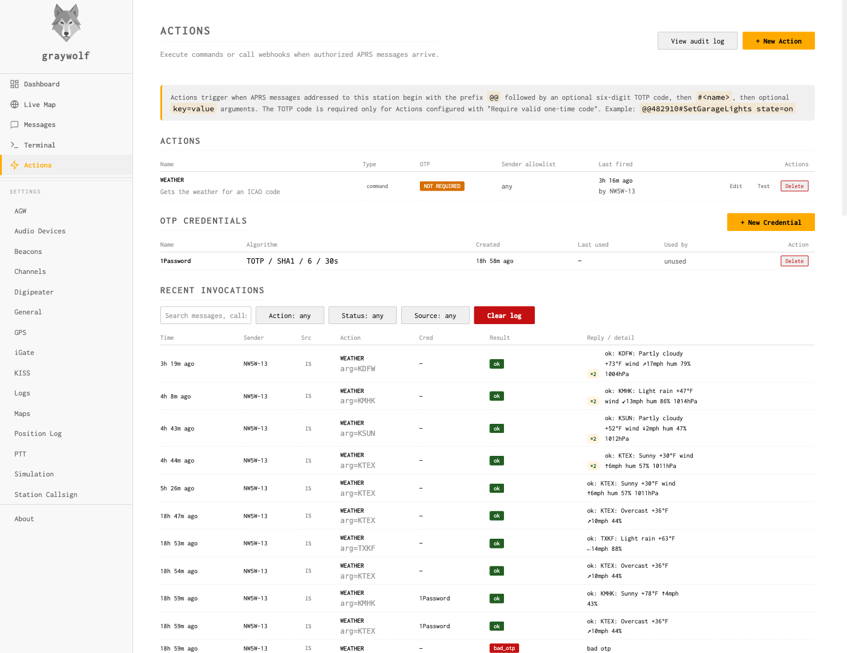Screen dimensions: 847x653
Task: Click the Dashboard grid icon
Action: click(15, 84)
